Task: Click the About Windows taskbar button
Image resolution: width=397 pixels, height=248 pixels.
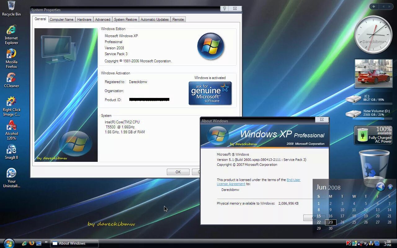Action: 74,243
